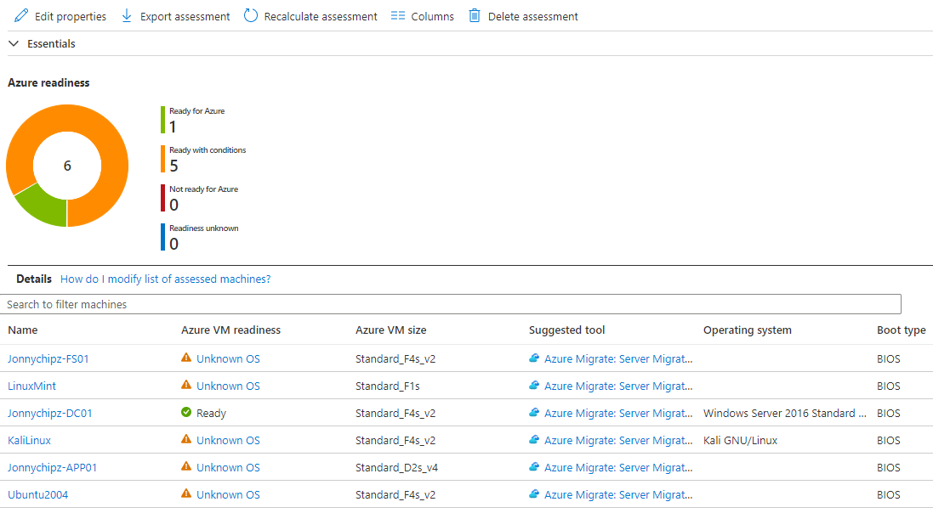This screenshot has width=933, height=530.
Task: Click the Export assessment download icon
Action: tap(127, 16)
